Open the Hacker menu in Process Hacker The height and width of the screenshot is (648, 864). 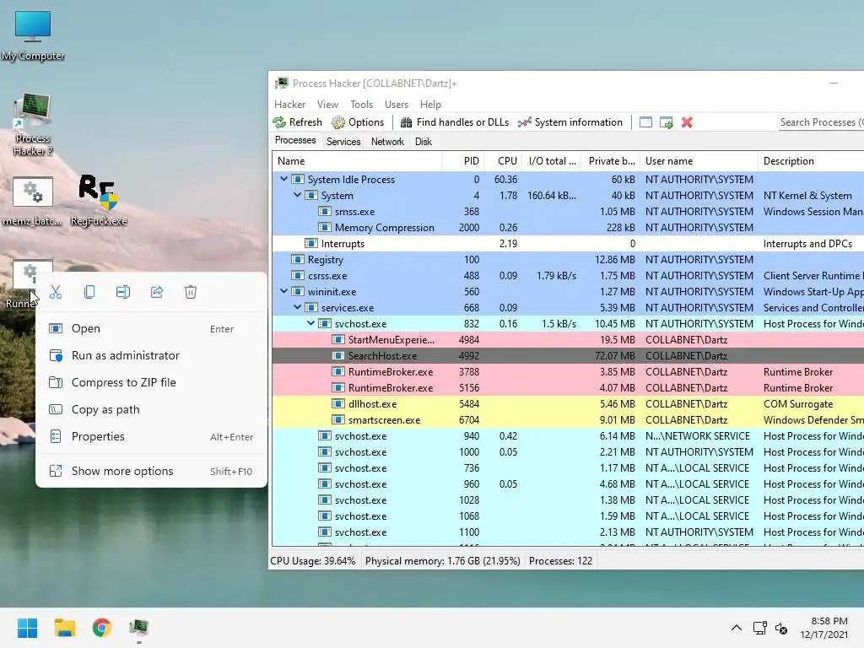coord(290,104)
